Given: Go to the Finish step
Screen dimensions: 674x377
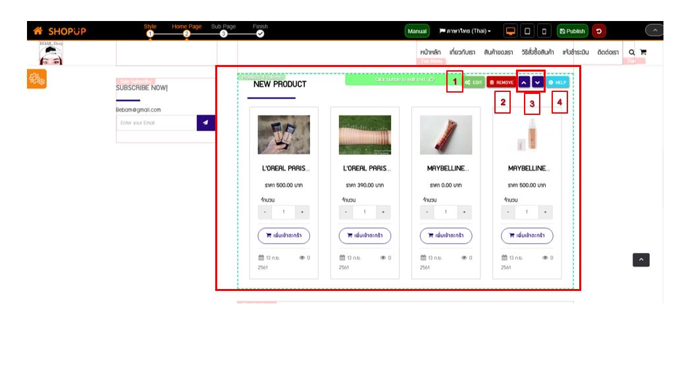Looking at the screenshot, I should [260, 33].
